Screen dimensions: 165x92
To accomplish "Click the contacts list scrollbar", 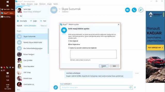I will pyautogui.click(x=48, y=41).
